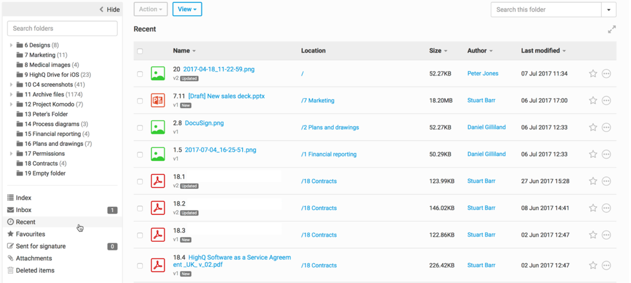Viewport: 631px width, 283px height.
Task: Star the DocuSign.png file as favourite
Action: (x=593, y=127)
